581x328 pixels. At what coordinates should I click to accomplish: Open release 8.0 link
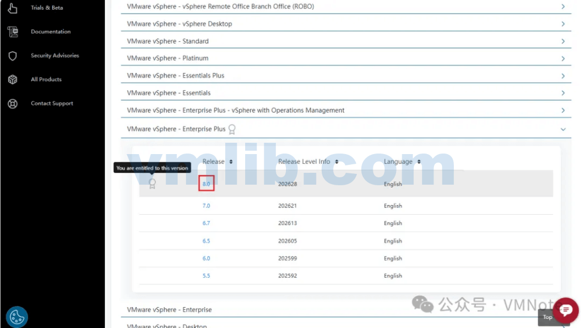(207, 184)
